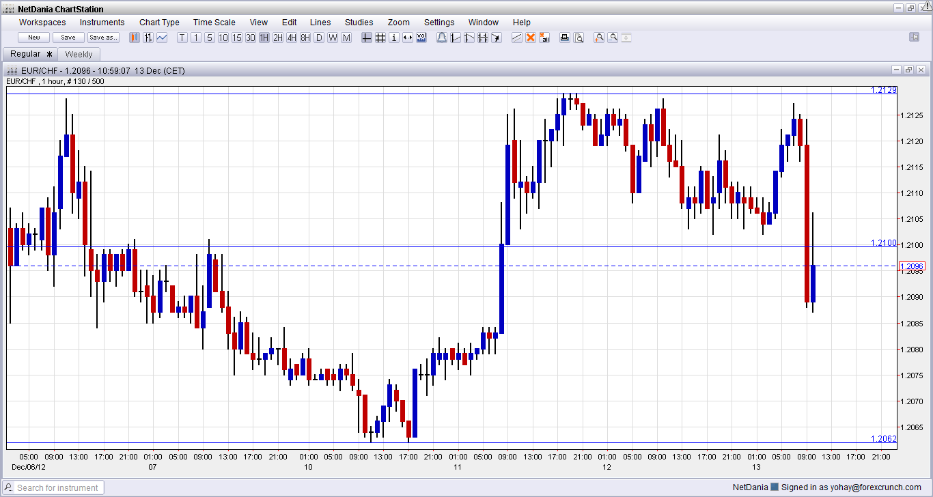The image size is (933, 497).
Task: Switch to the line chart icon
Action: [162, 38]
